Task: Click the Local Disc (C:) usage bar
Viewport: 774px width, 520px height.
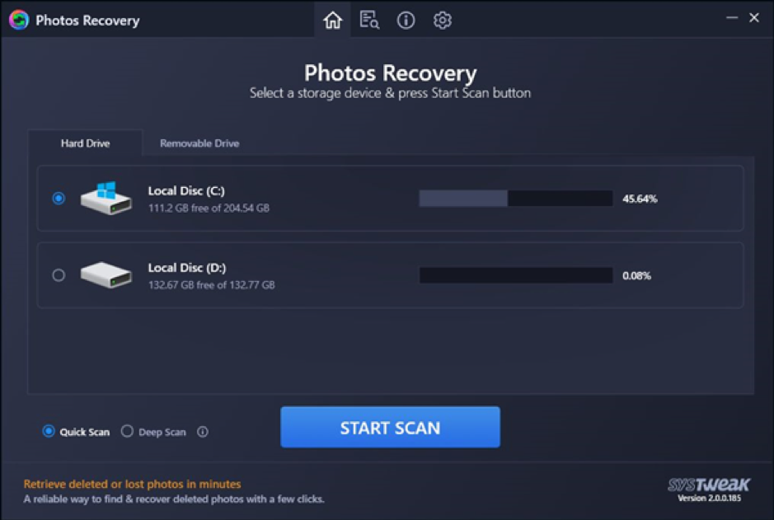Action: click(x=516, y=199)
